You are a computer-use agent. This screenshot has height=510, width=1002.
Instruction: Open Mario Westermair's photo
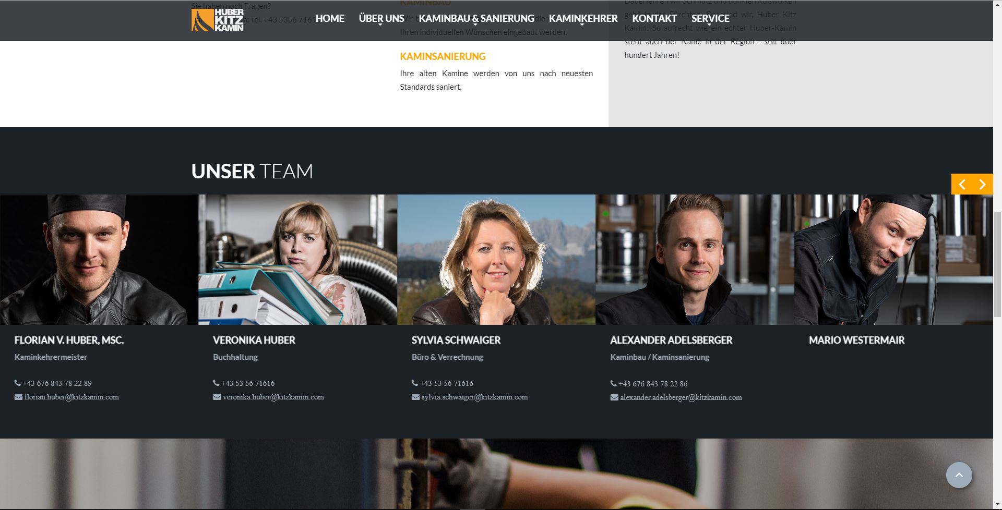[x=893, y=260]
